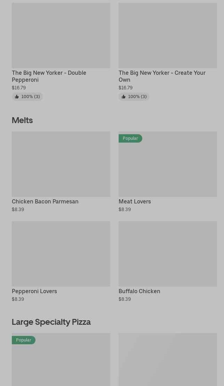This screenshot has width=224, height=386.
Task: Open the Big New Yorker Create Your Own photo
Action: [x=168, y=35]
